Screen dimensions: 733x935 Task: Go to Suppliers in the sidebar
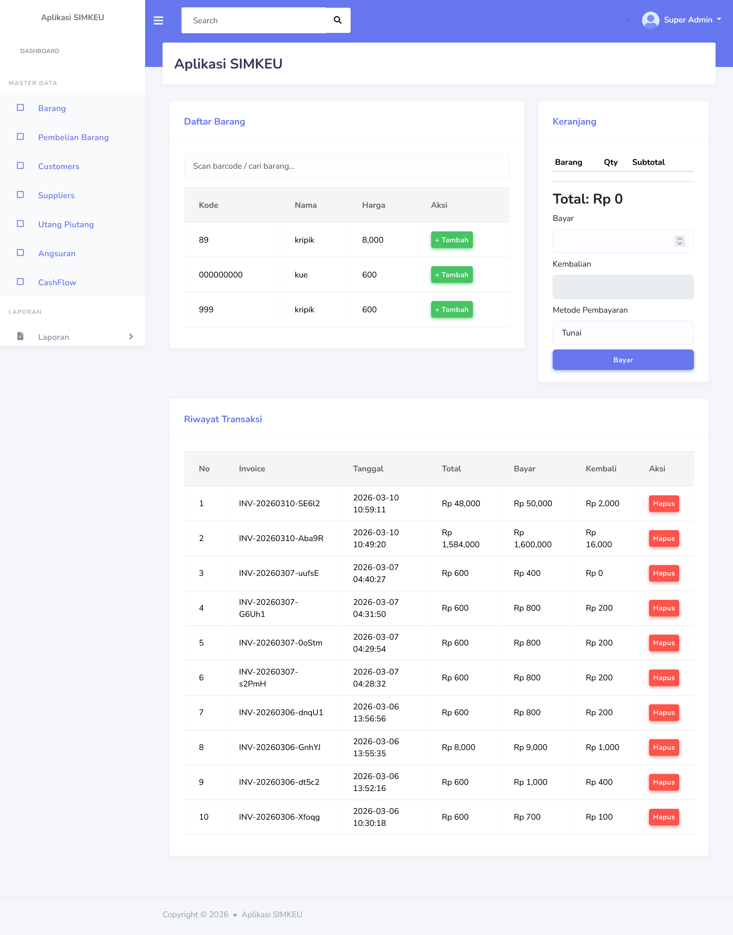56,195
